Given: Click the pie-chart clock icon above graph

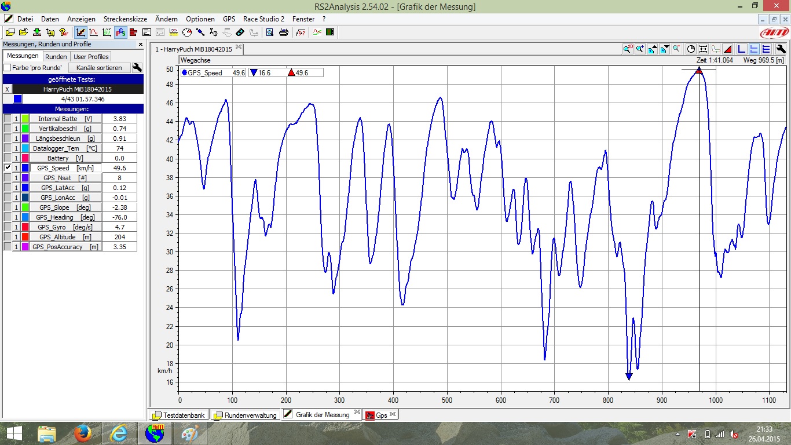Looking at the screenshot, I should (691, 49).
